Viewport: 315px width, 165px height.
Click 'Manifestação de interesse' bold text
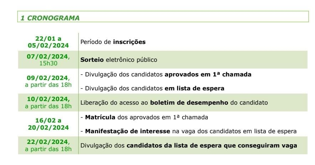point(128,131)
